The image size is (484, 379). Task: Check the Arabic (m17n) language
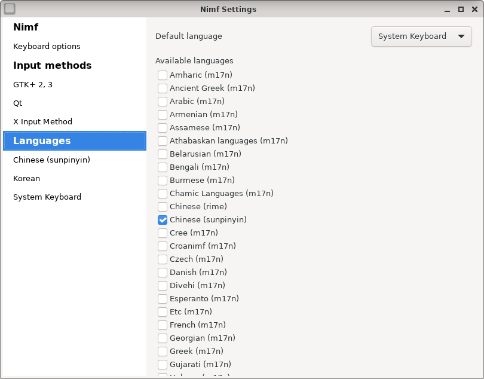(x=163, y=101)
